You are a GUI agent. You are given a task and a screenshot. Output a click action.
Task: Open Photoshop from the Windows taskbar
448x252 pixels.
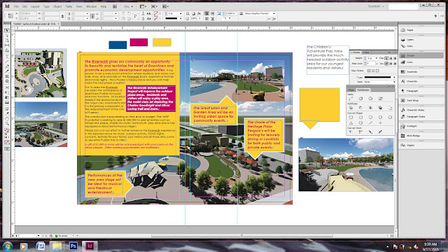[73, 246]
